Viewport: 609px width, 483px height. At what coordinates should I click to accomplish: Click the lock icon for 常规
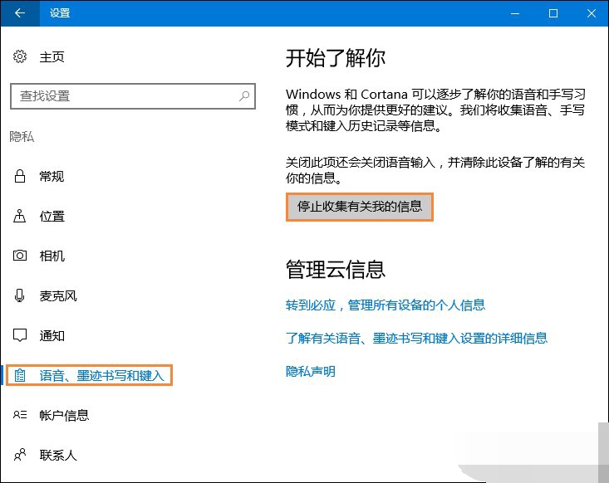click(x=20, y=177)
